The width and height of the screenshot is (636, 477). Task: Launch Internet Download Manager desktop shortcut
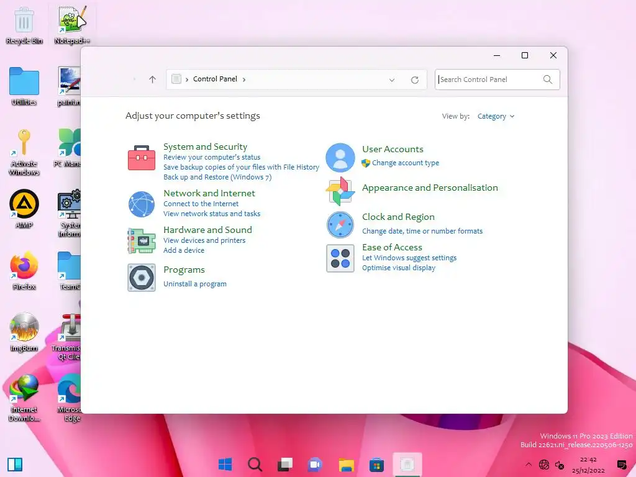24,398
